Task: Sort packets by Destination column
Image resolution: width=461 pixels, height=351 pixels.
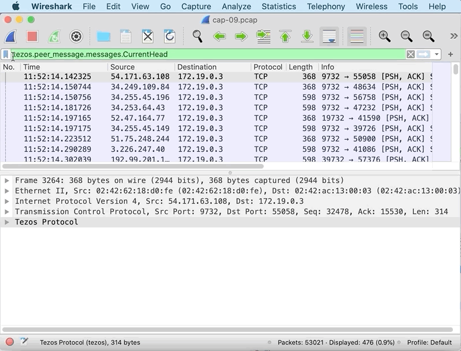Action: tap(213, 67)
